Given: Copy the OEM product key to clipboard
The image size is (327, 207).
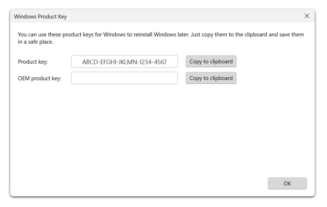Looking at the screenshot, I should pos(211,78).
